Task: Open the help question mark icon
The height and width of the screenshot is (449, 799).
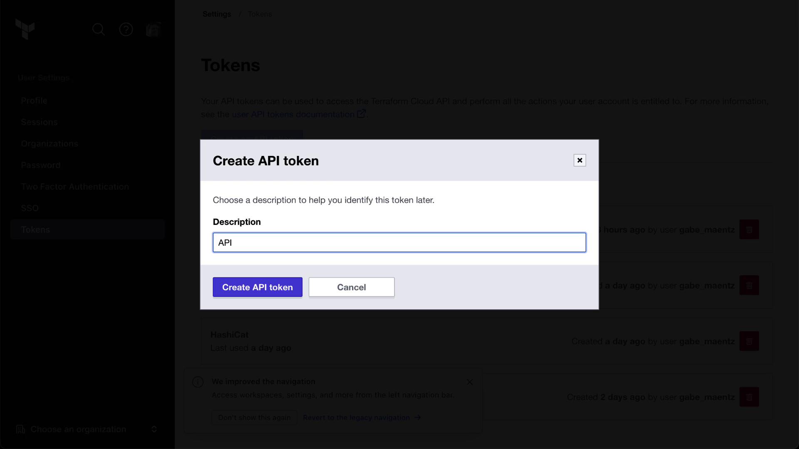Action: (x=126, y=30)
